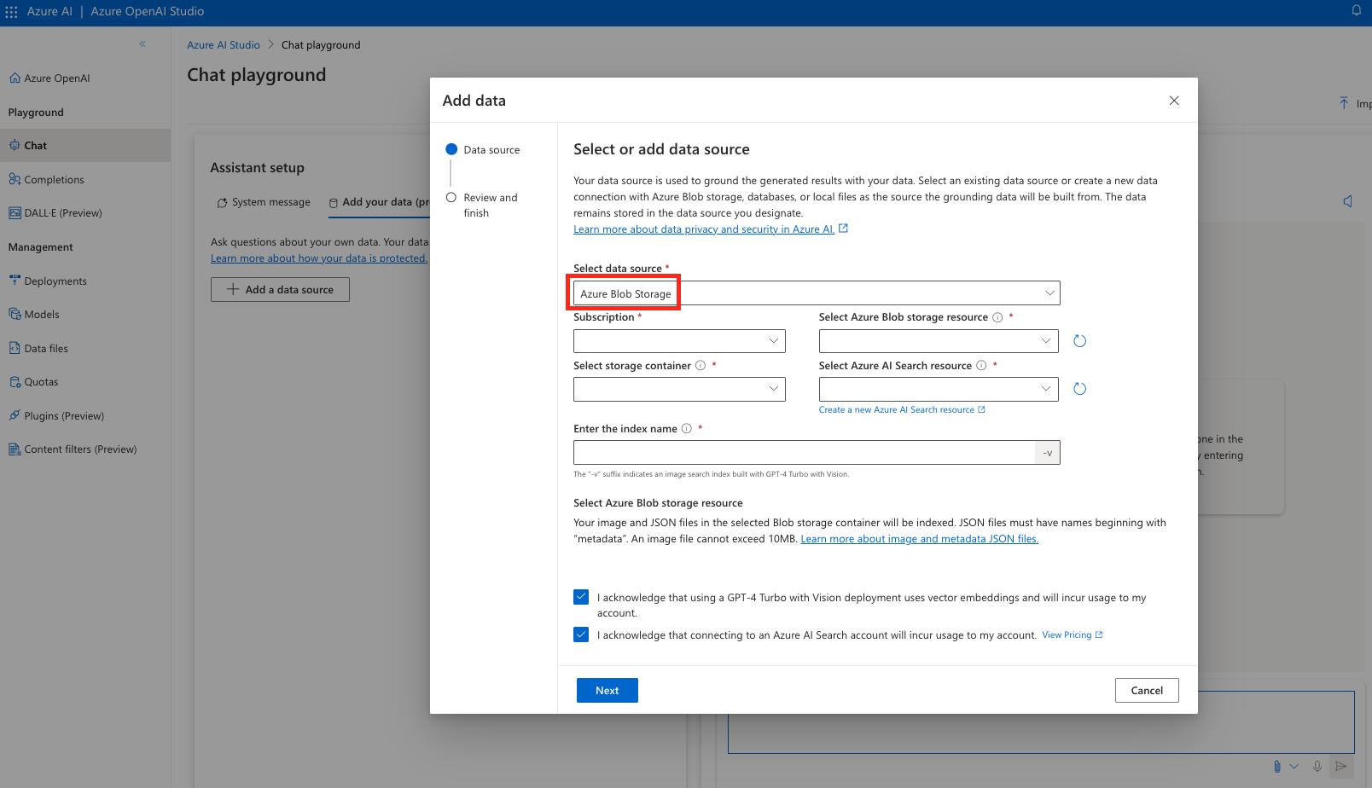Close the Add data dialog
This screenshot has height=788, width=1372.
tap(1174, 101)
